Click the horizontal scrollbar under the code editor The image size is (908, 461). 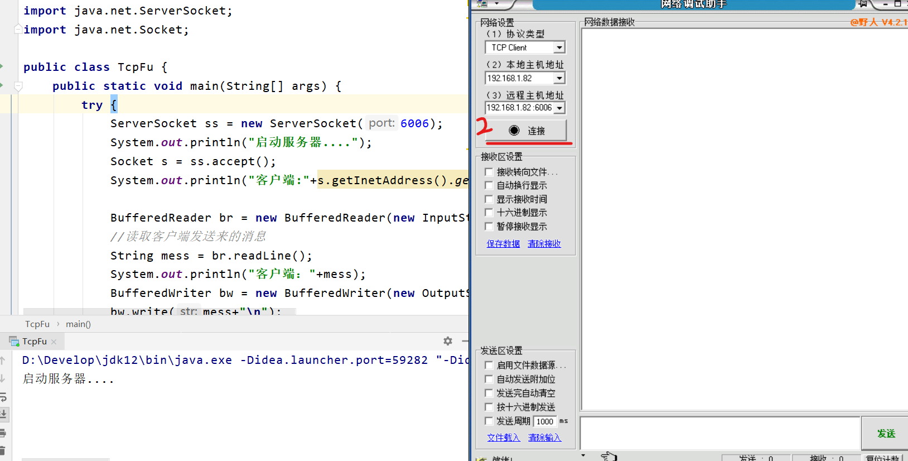click(160, 311)
